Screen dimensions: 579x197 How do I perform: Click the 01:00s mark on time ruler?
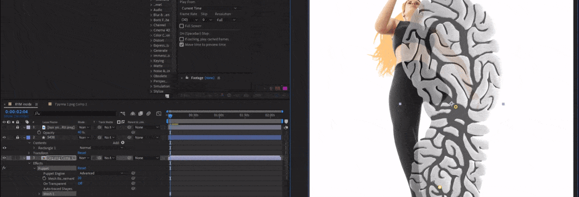pos(219,115)
